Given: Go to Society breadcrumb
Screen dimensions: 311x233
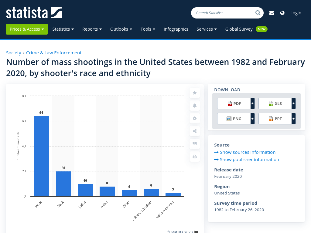Looking at the screenshot, I should 13,53.
